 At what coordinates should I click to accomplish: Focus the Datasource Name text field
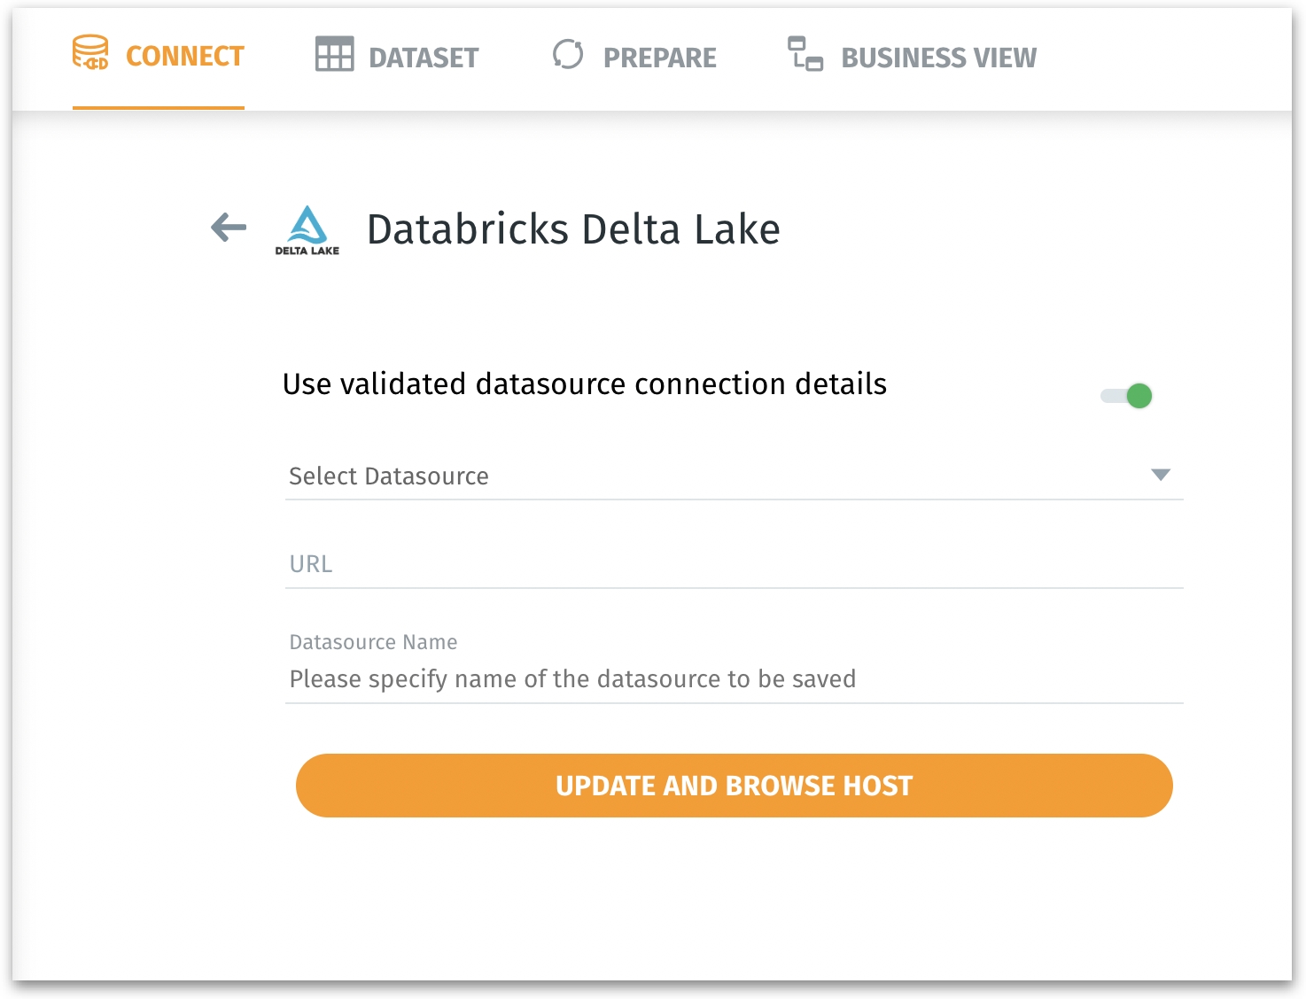(x=734, y=679)
